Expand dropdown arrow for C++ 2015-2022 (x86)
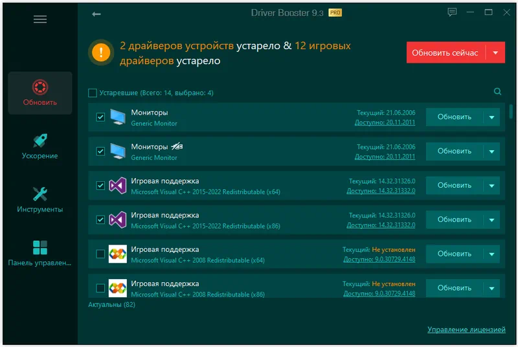Screen dimensions: 518x347 click(x=491, y=220)
